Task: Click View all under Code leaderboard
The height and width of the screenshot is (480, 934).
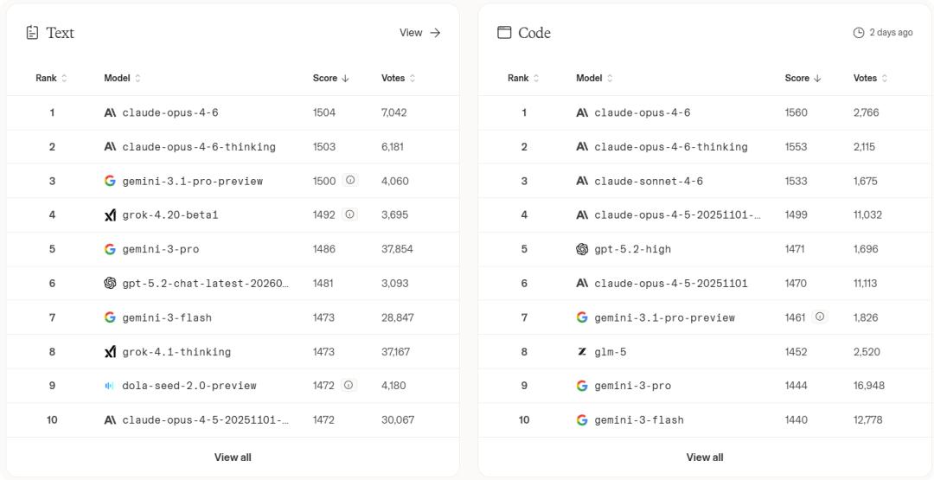Action: click(x=705, y=457)
